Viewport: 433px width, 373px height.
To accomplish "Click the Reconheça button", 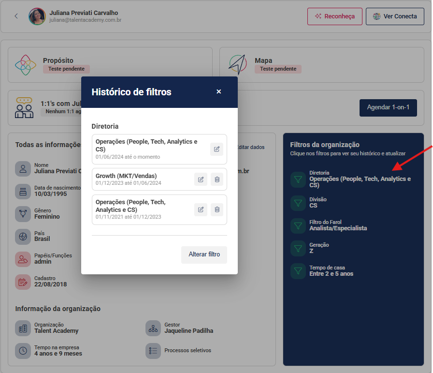I will coord(334,16).
